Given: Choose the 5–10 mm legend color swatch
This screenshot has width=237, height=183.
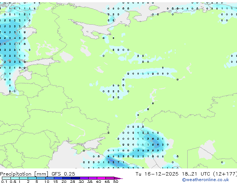Looking at the screenshot, I should [x=41, y=178].
